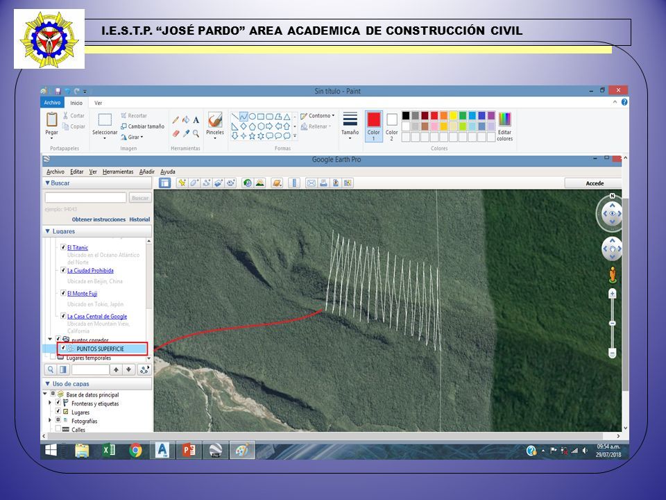The width and height of the screenshot is (666, 500).
Task: Toggle the puntos corredor folder checkbox
Action: (58, 340)
